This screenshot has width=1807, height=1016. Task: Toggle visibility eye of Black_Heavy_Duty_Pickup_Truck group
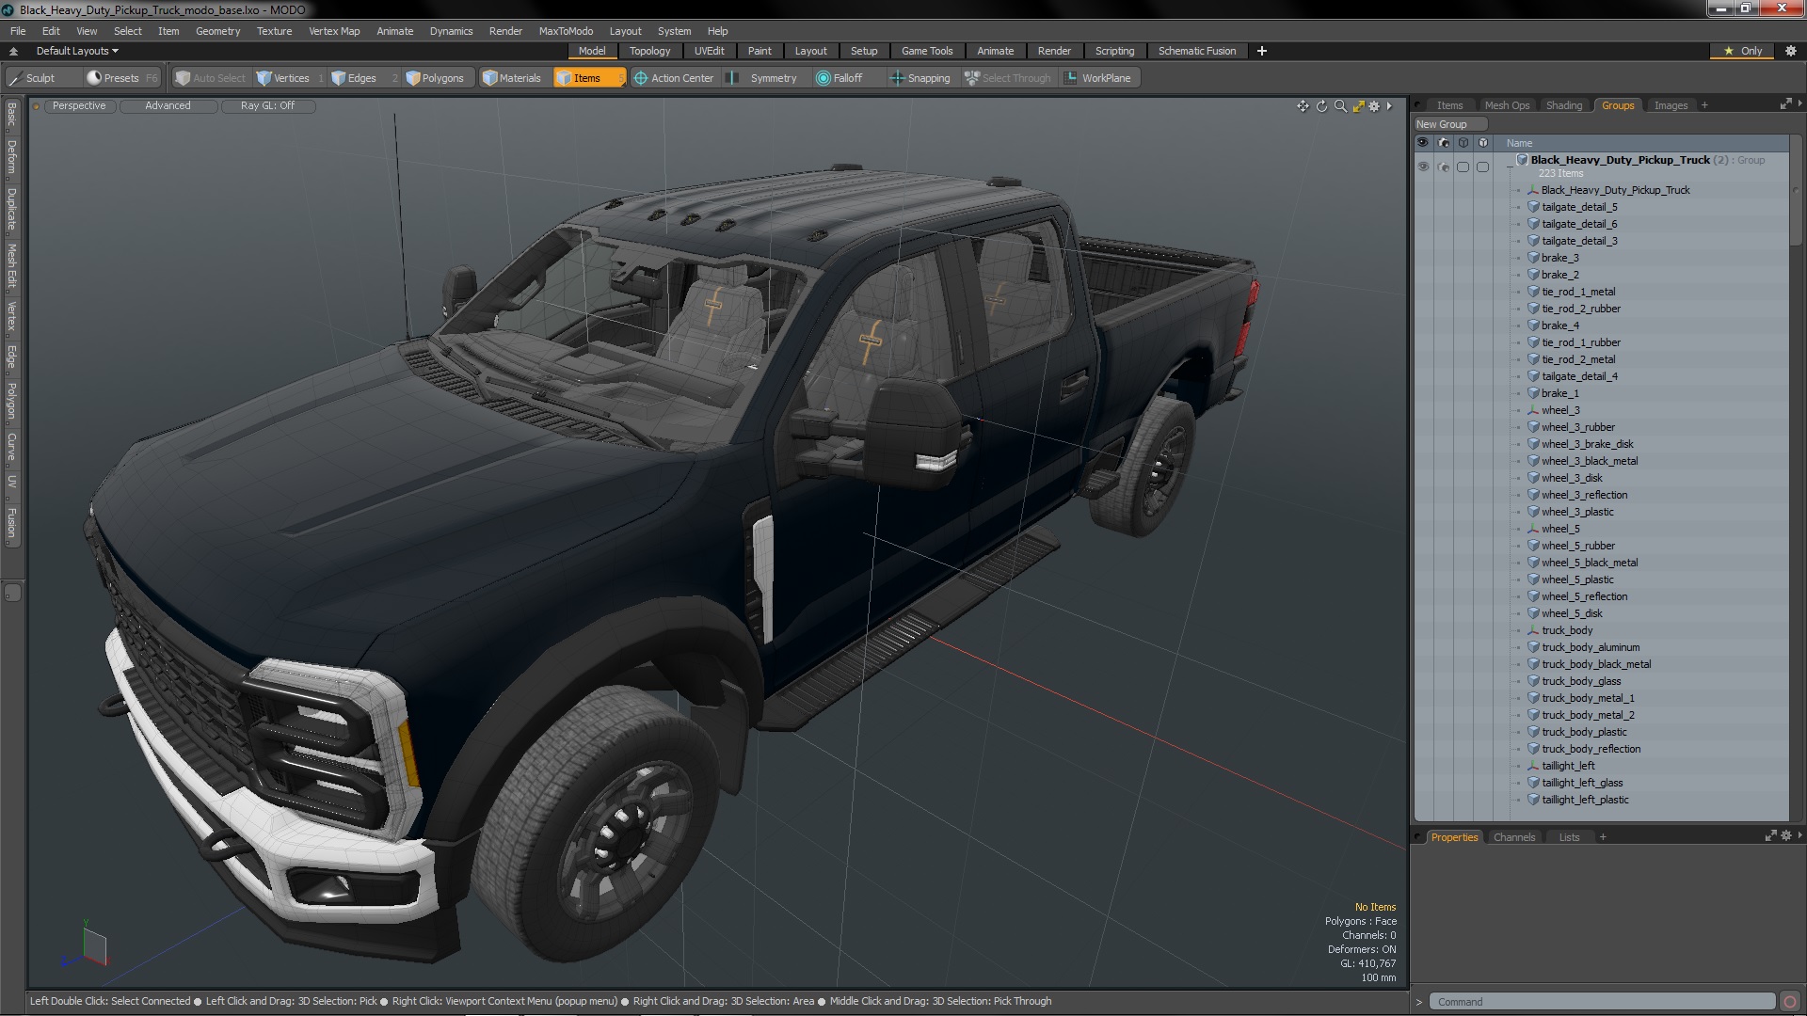1422,167
